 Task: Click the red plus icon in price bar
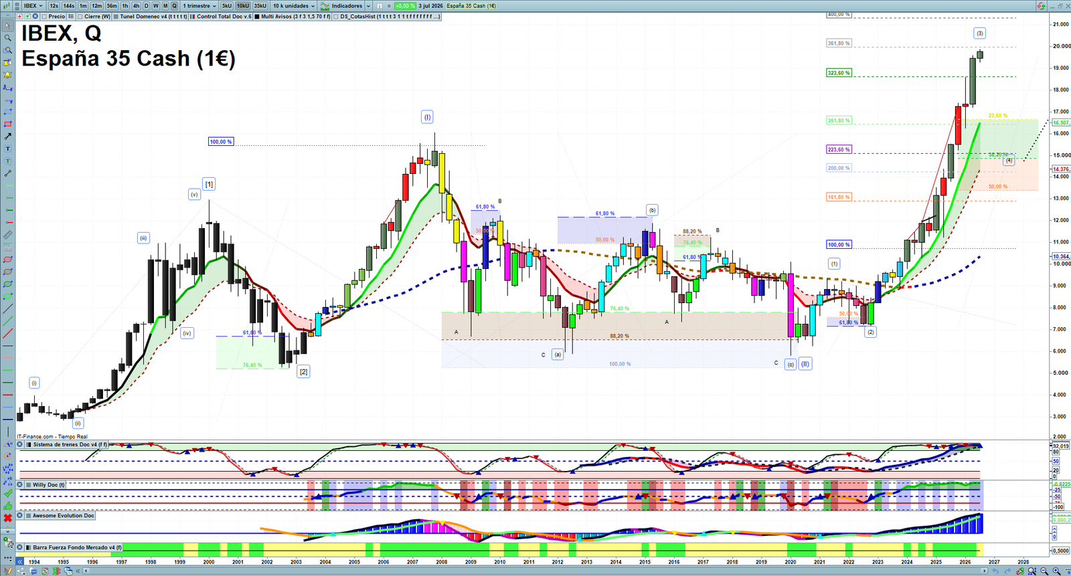[19, 16]
